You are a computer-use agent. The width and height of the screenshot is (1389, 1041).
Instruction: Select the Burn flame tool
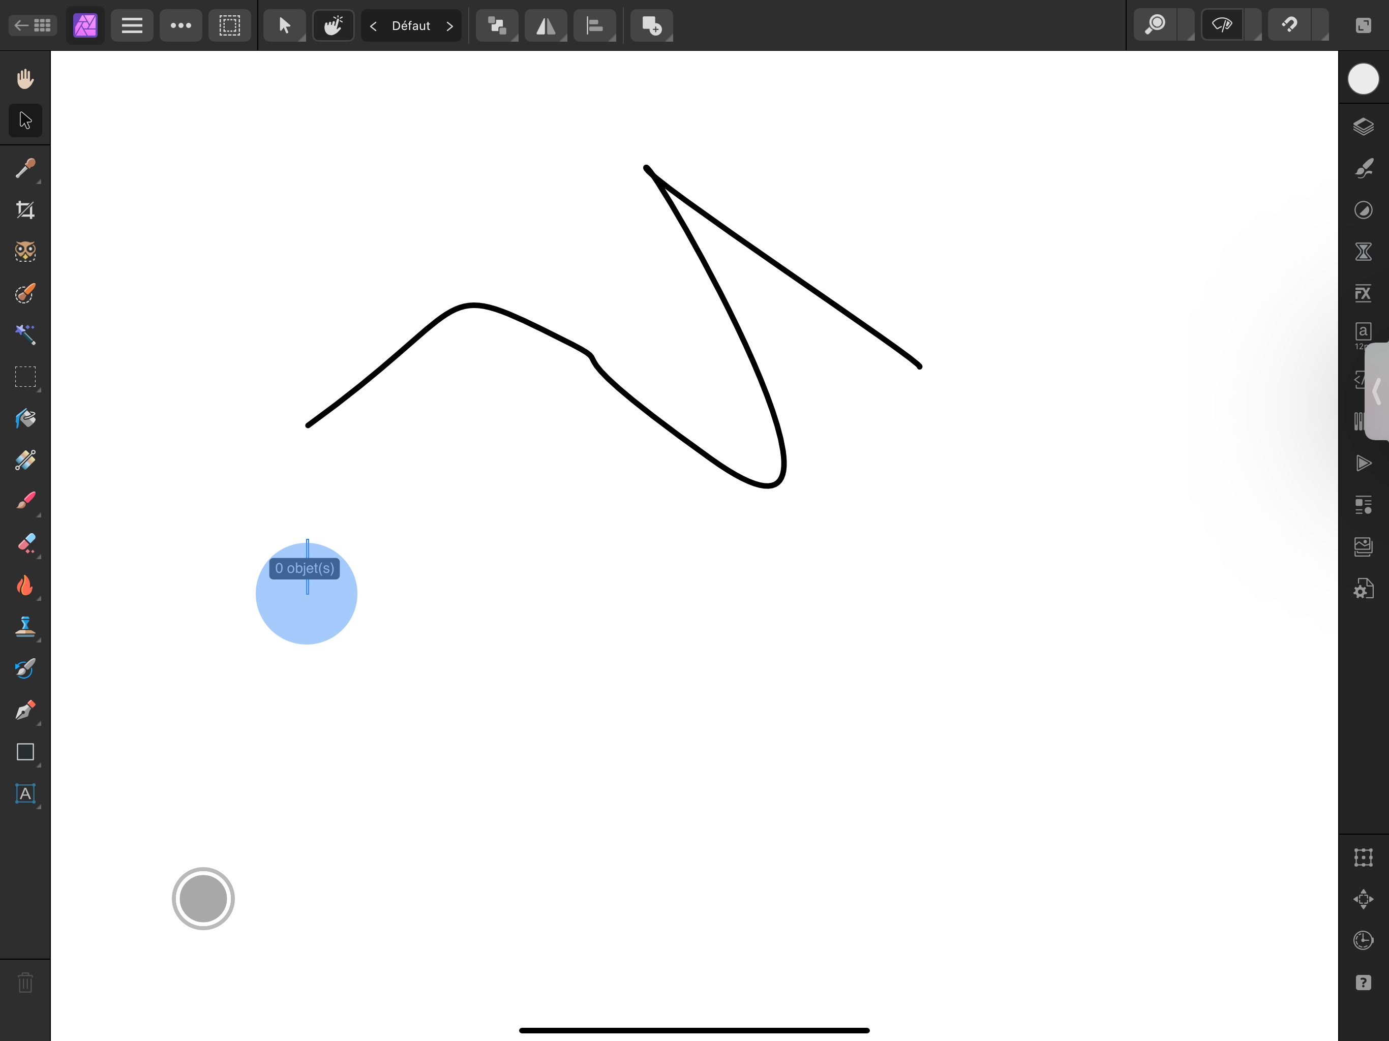(x=25, y=585)
